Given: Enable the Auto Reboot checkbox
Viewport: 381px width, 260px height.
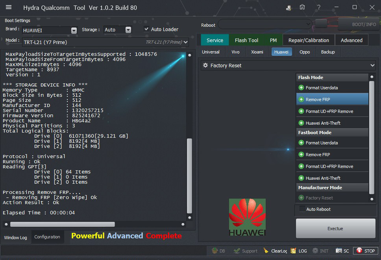Looking at the screenshot, I should 302,209.
